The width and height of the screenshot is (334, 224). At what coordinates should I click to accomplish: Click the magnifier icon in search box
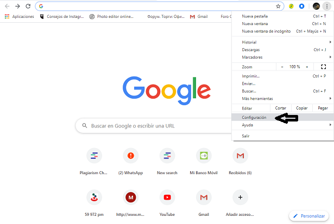85,125
